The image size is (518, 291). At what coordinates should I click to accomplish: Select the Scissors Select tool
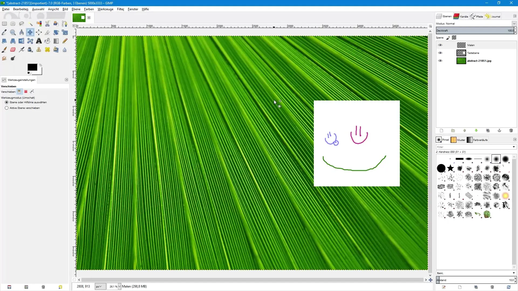47,24
